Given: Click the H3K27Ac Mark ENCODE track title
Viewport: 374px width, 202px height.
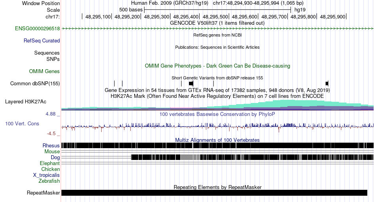Looking at the screenshot, I should (217, 96).
